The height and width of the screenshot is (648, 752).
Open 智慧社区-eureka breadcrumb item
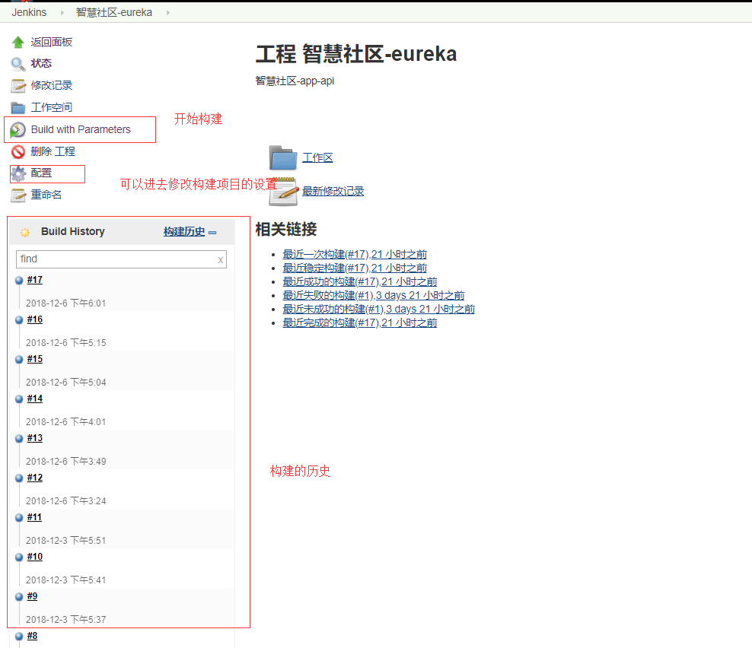pyautogui.click(x=114, y=12)
